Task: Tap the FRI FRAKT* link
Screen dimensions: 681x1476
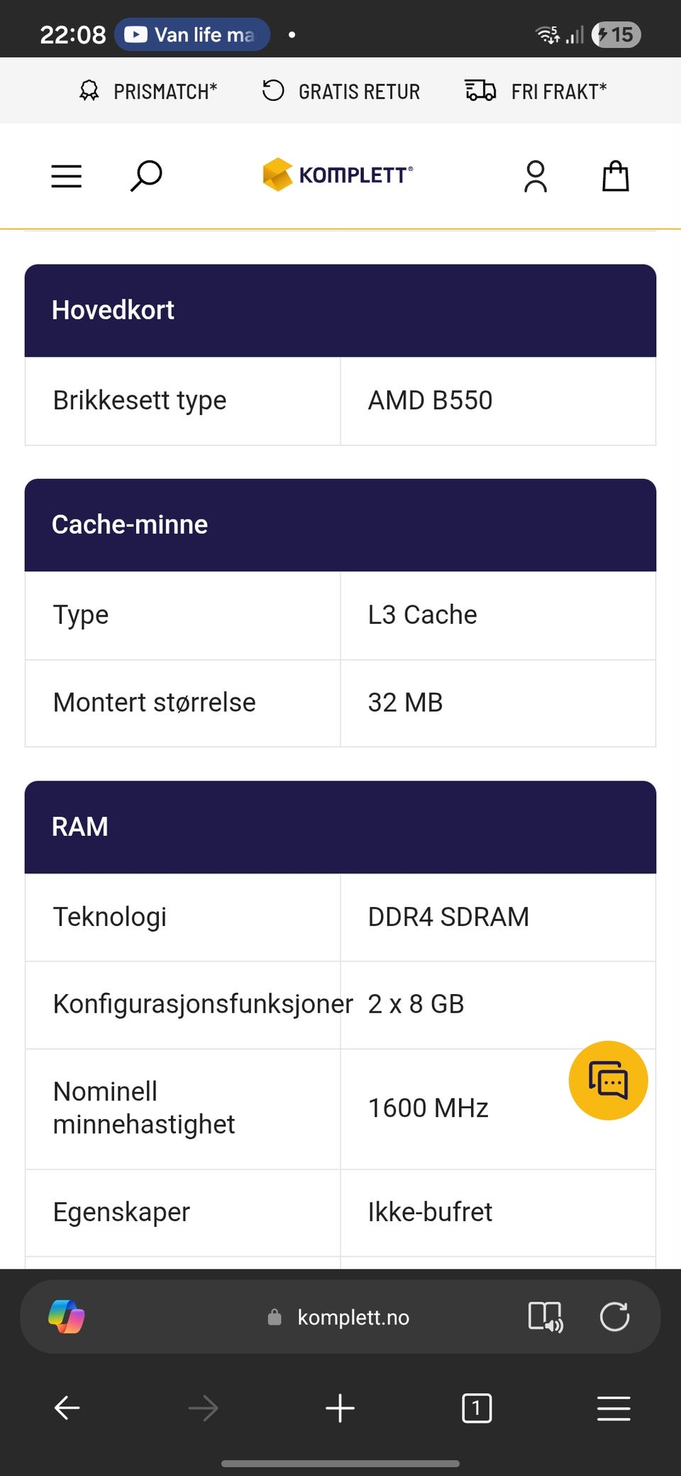Action: pos(536,92)
